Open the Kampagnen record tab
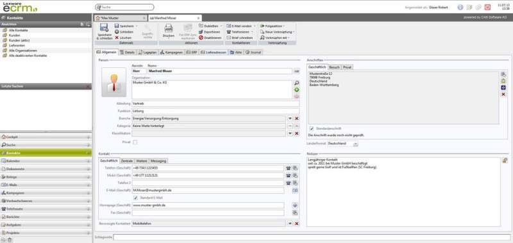The width and height of the screenshot is (513, 243). pyautogui.click(x=172, y=52)
